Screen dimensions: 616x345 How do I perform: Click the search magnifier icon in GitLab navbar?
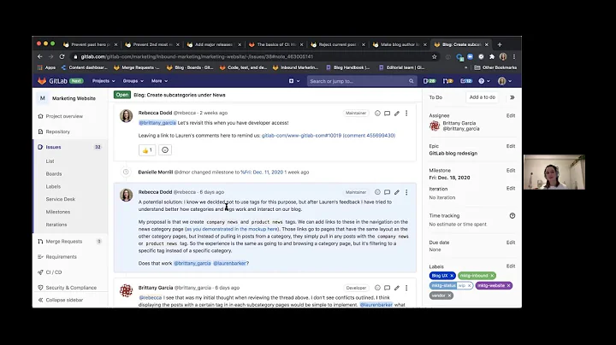(x=411, y=81)
